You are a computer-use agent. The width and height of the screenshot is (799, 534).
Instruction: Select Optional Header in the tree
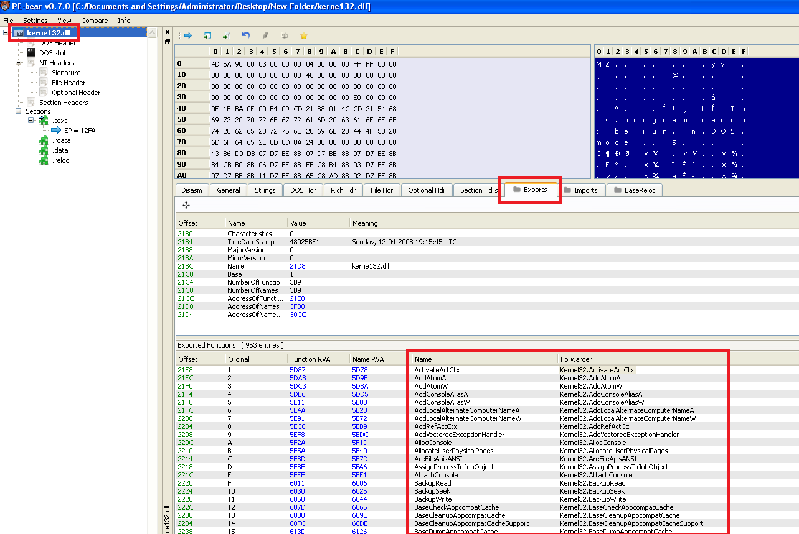click(76, 93)
